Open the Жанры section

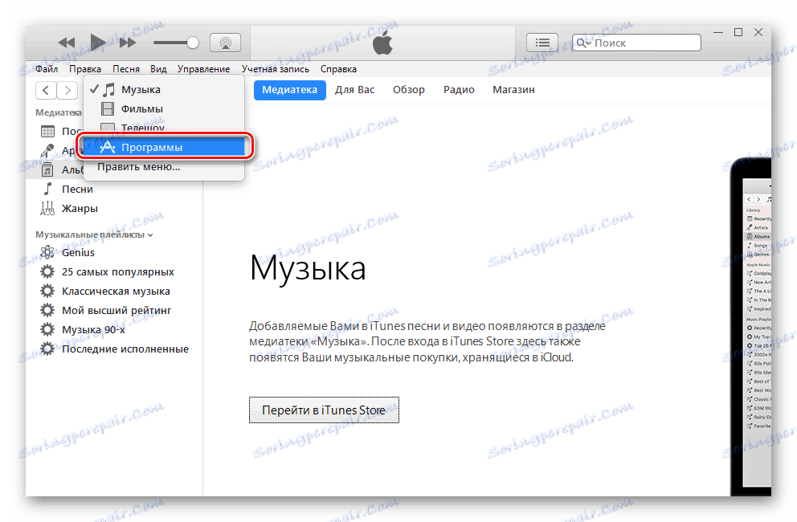coord(72,207)
